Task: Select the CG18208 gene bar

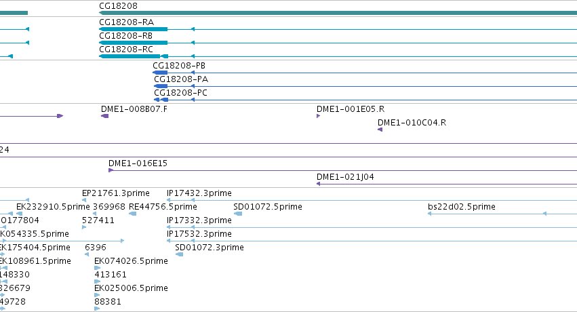Action: 338,13
